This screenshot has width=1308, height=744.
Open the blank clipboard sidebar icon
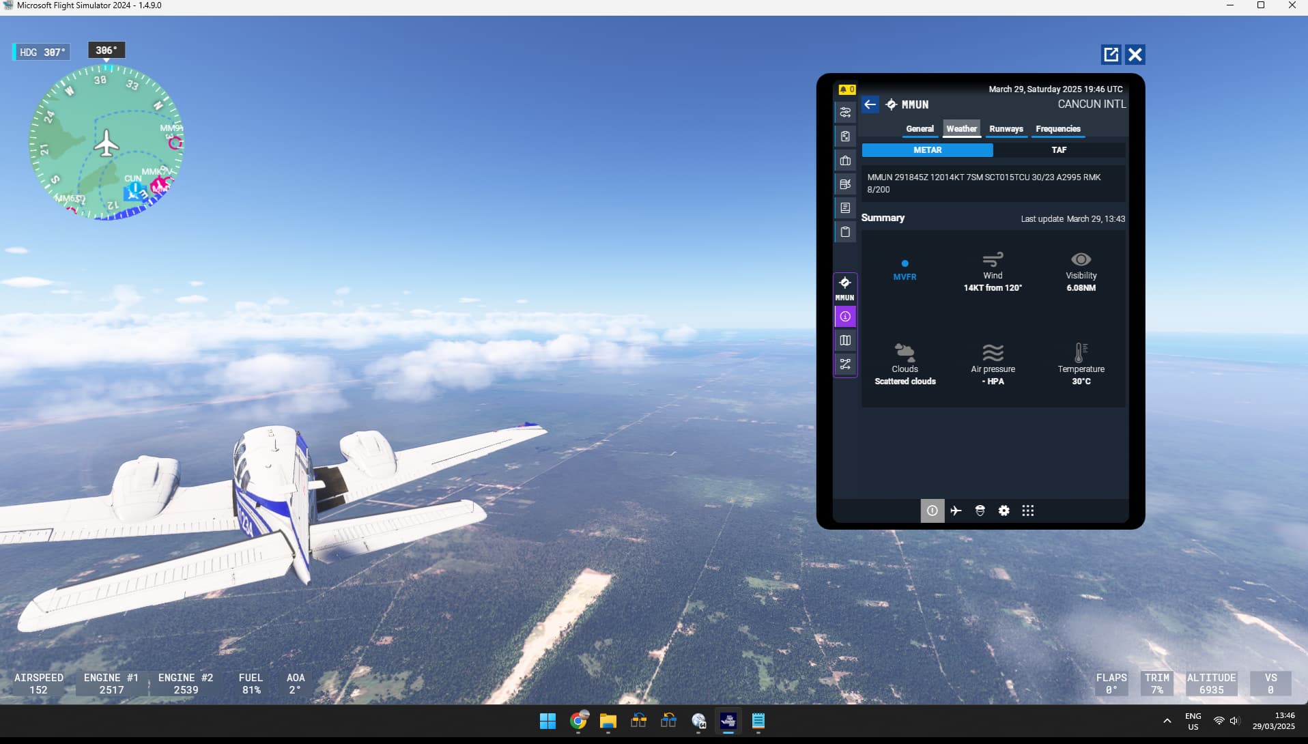[845, 232]
